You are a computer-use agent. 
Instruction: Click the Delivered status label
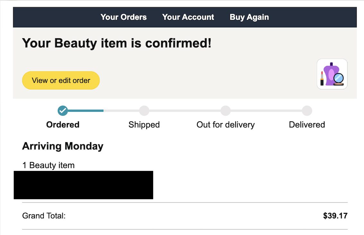[x=307, y=125]
